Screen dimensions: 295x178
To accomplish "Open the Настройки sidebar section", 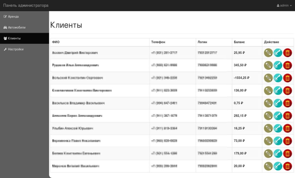I will [24, 49].
